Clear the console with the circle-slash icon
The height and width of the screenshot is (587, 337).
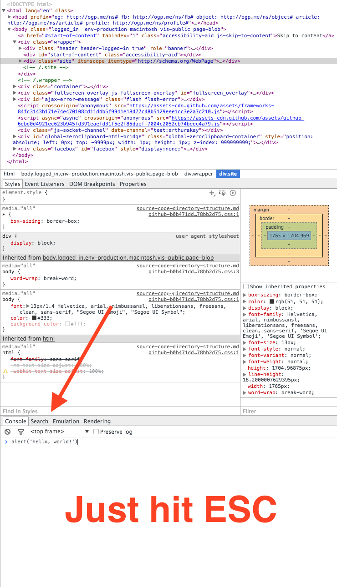tap(8, 431)
